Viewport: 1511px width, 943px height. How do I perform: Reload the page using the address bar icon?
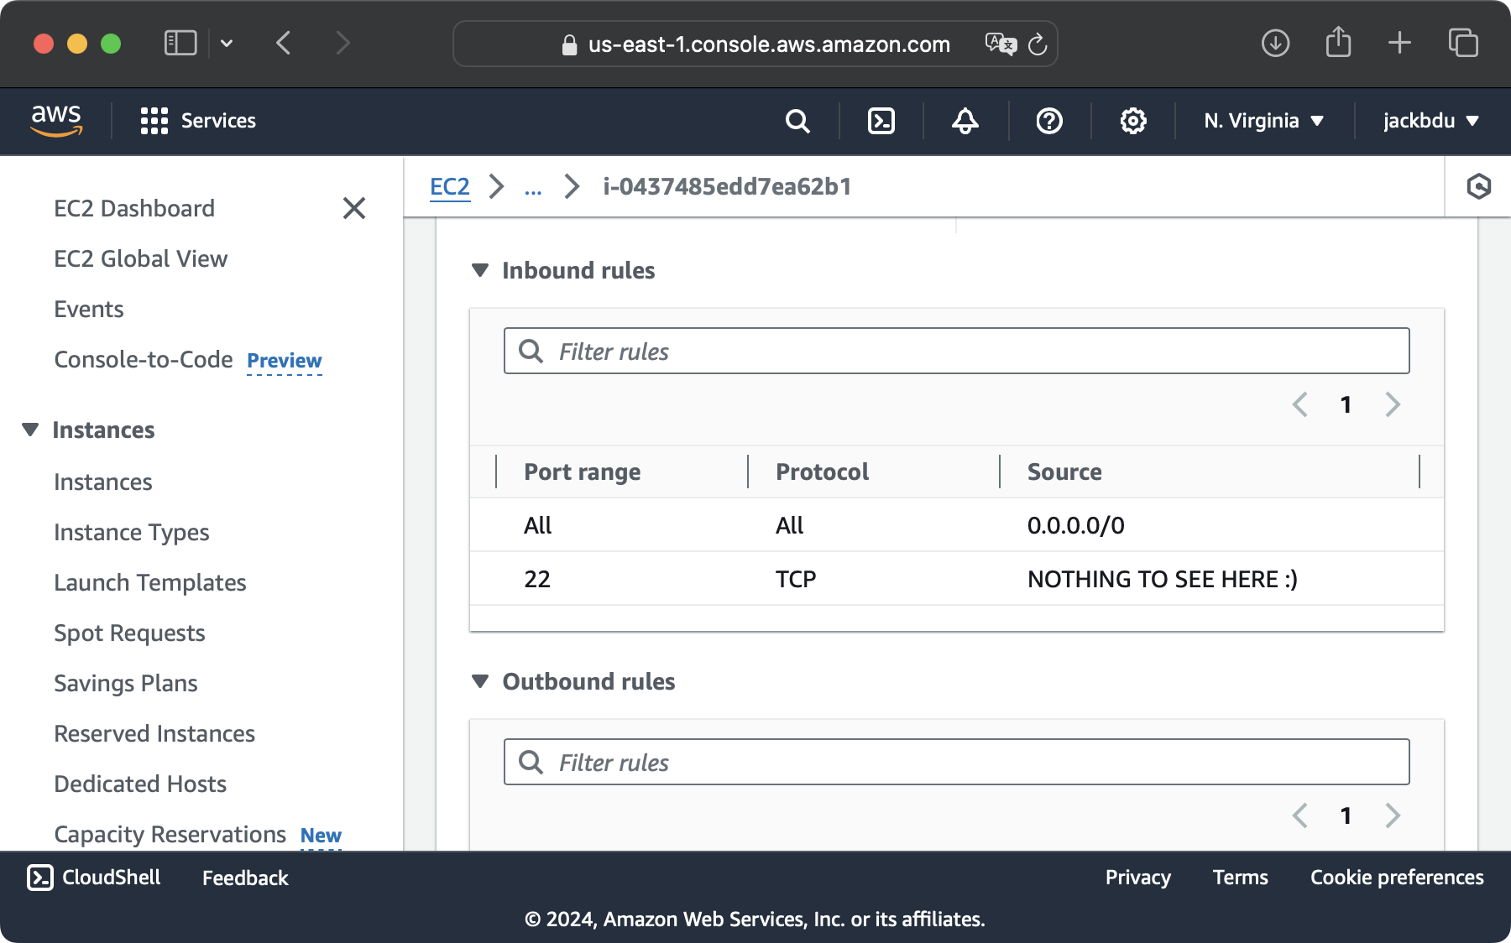(1038, 44)
